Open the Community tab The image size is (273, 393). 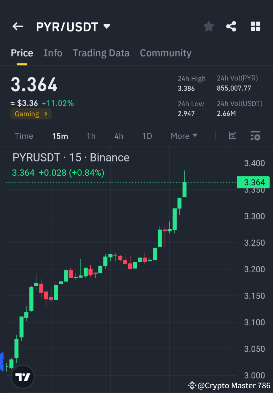pyautogui.click(x=166, y=53)
